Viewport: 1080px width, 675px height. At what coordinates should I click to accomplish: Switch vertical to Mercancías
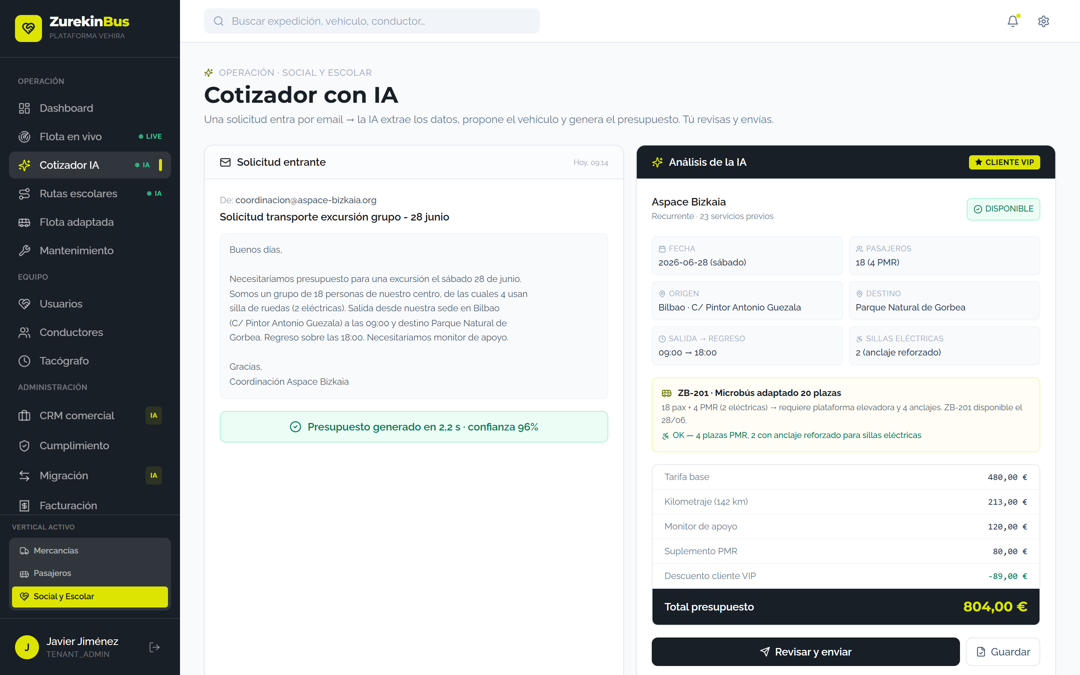[x=90, y=551]
